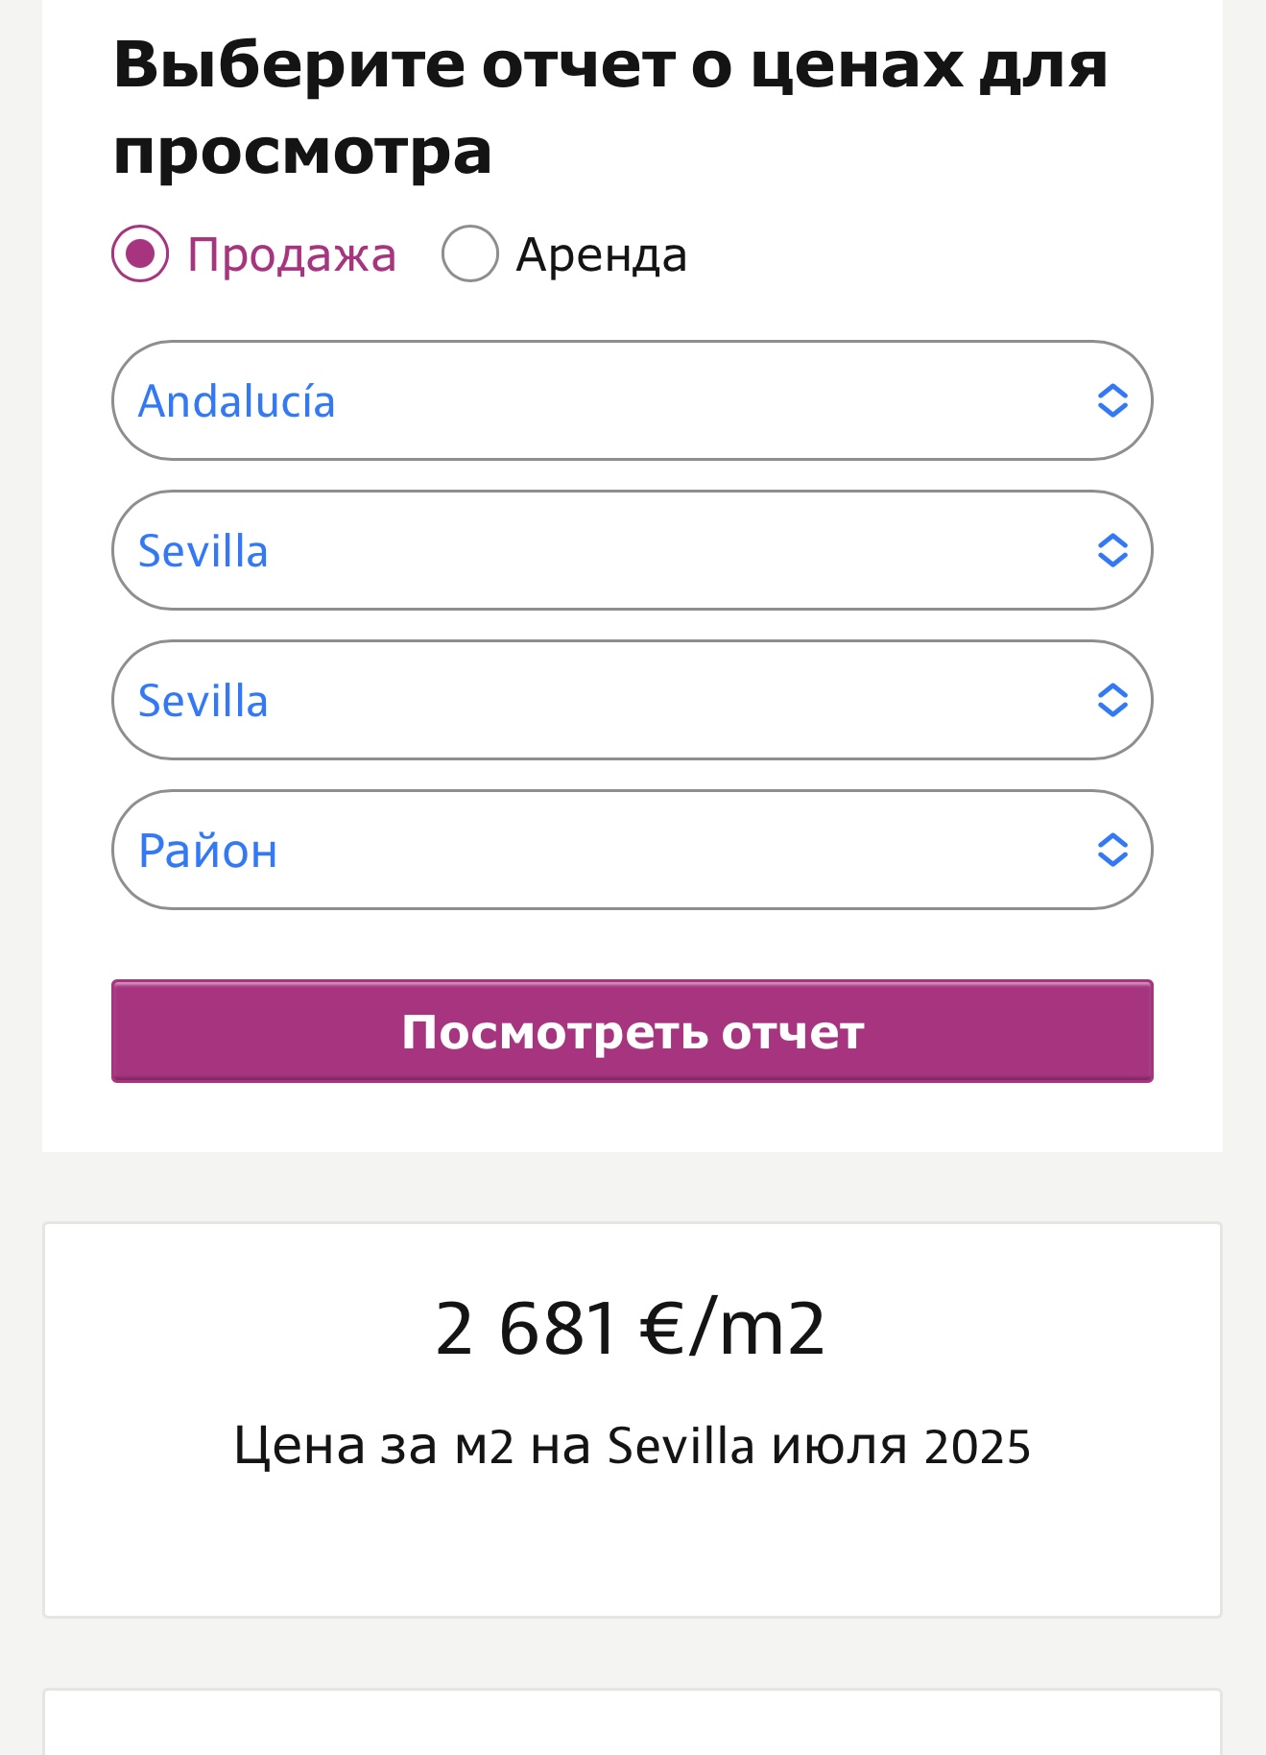Click the Andalucía text in first selector
The height and width of the screenshot is (1755, 1266).
237,401
